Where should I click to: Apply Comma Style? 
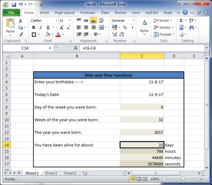(132, 28)
